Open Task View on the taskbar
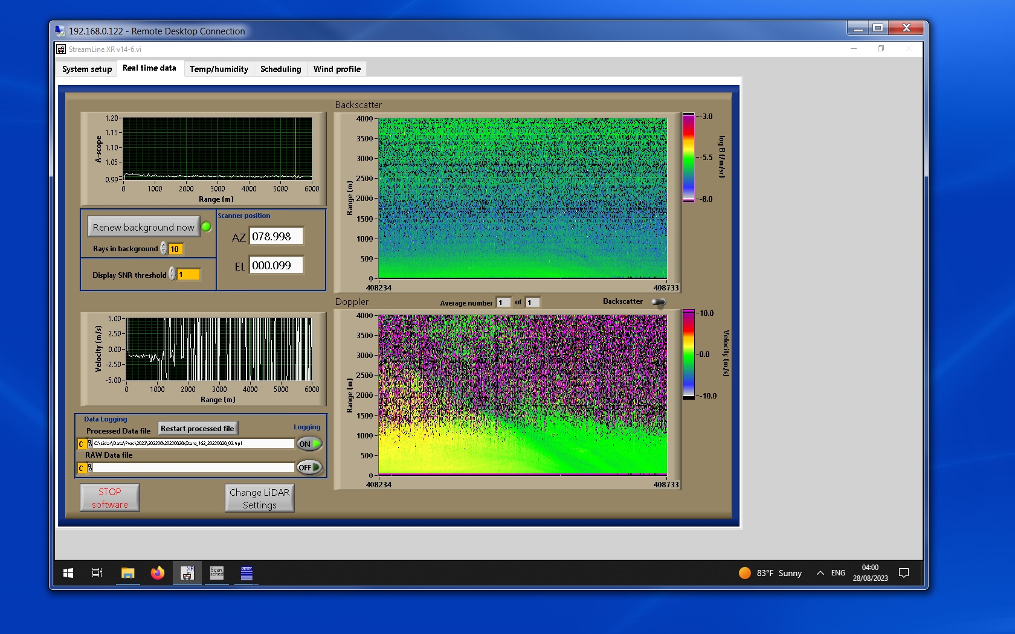 97,573
